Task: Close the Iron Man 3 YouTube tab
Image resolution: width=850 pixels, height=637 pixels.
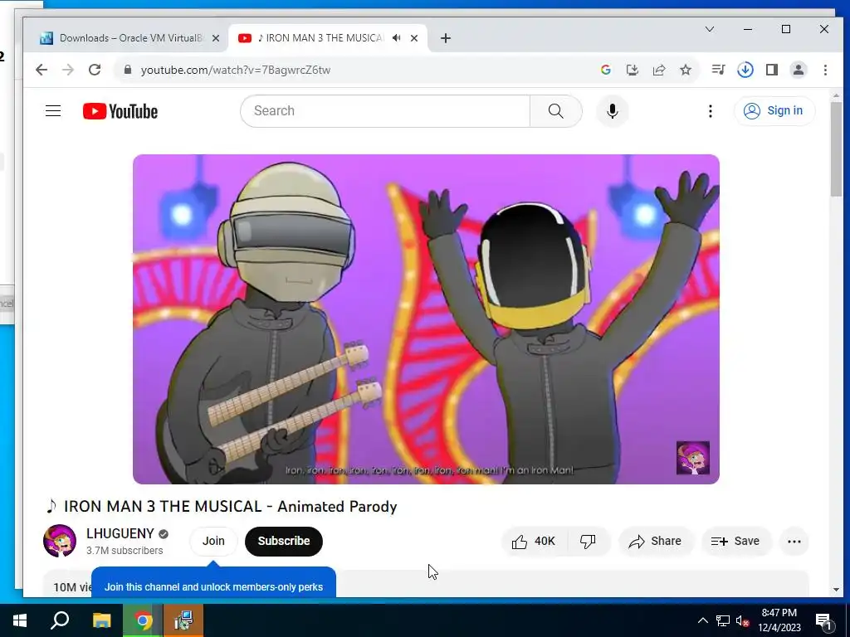Action: (414, 38)
